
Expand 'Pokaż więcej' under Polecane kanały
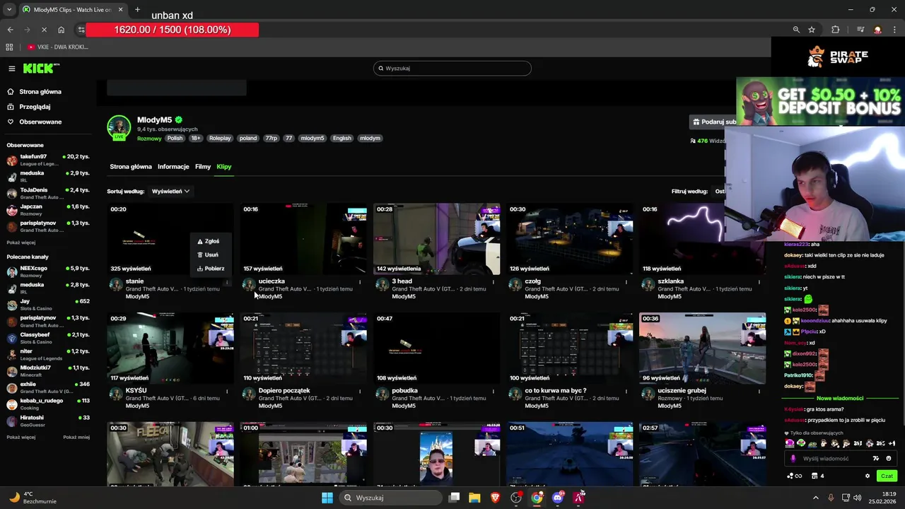[x=21, y=437]
